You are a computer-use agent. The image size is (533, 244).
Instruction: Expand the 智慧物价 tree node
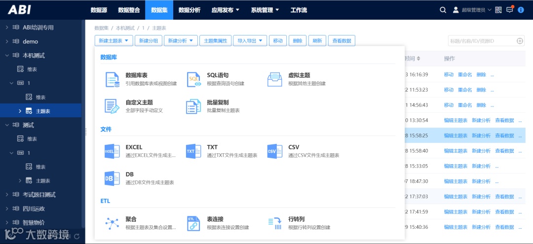7,222
